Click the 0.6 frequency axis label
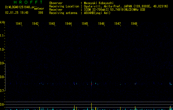Viewport: 173px width, 110px height. pyautogui.click(x=2, y=105)
